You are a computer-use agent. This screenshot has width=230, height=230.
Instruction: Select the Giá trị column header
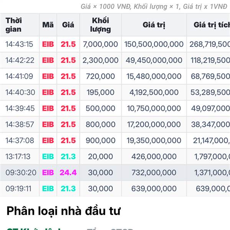[154, 25]
